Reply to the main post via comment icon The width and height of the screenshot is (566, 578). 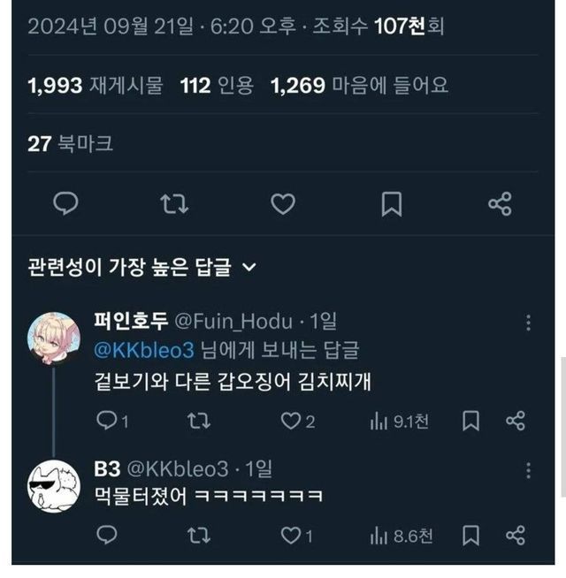65,204
